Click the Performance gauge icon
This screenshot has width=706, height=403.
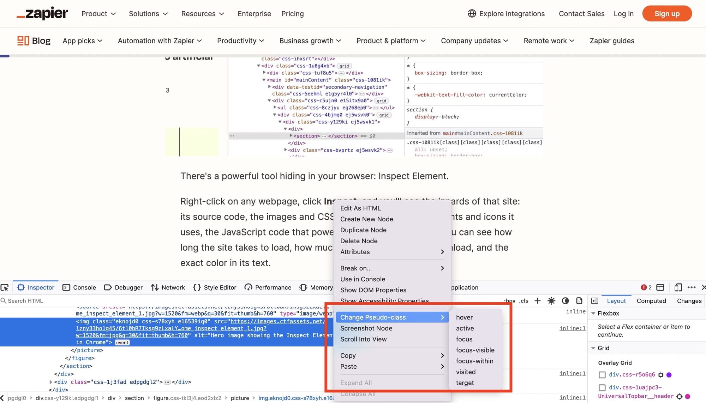pyautogui.click(x=248, y=287)
